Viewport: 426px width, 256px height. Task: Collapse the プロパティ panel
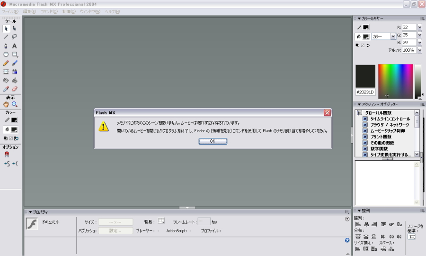pos(30,212)
